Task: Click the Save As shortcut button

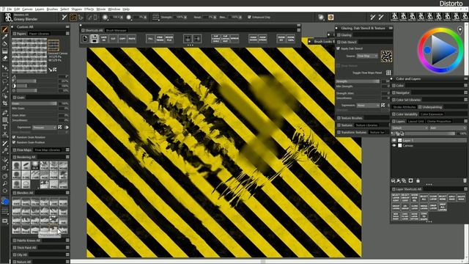Action: coord(103,39)
